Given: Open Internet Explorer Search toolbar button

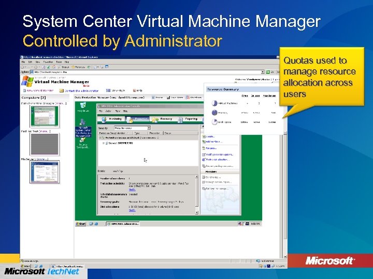Looking at the screenshot, I should pyautogui.click(x=64, y=67).
